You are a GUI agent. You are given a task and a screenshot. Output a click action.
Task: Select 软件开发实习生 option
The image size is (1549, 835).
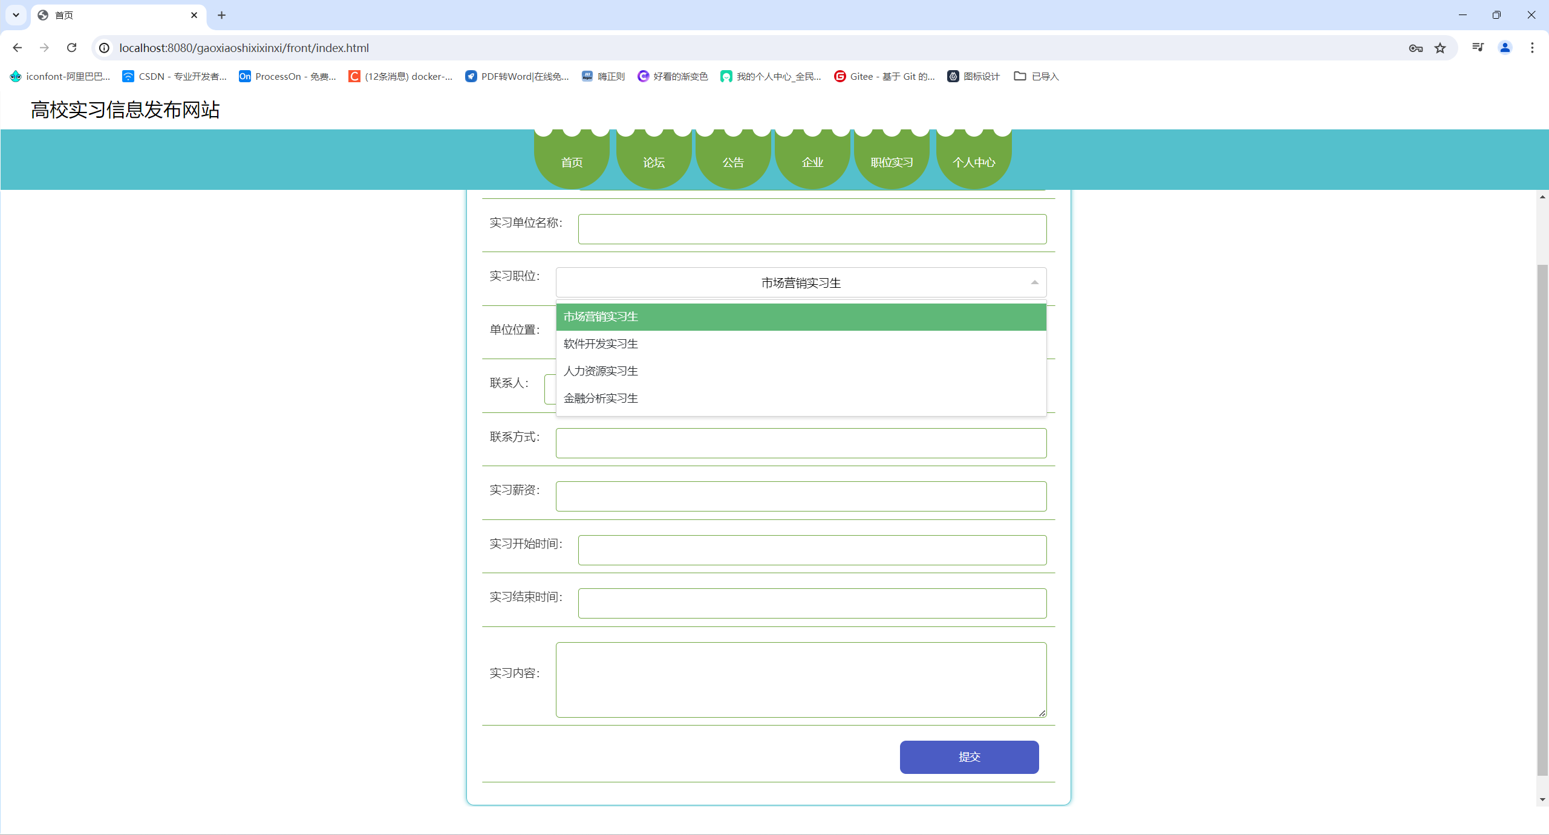601,344
